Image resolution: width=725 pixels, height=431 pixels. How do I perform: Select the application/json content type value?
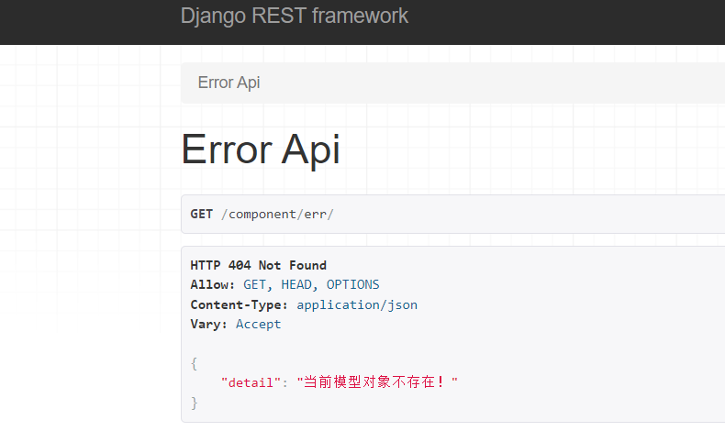pos(357,304)
